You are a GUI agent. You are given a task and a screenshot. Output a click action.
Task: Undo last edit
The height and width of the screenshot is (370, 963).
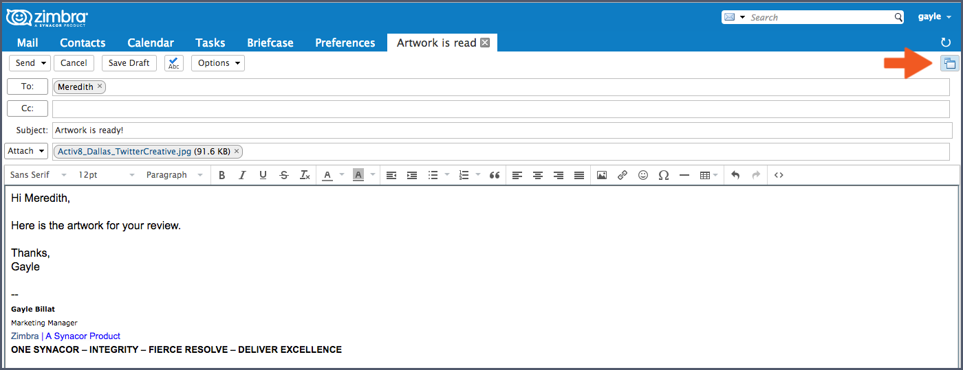point(735,175)
